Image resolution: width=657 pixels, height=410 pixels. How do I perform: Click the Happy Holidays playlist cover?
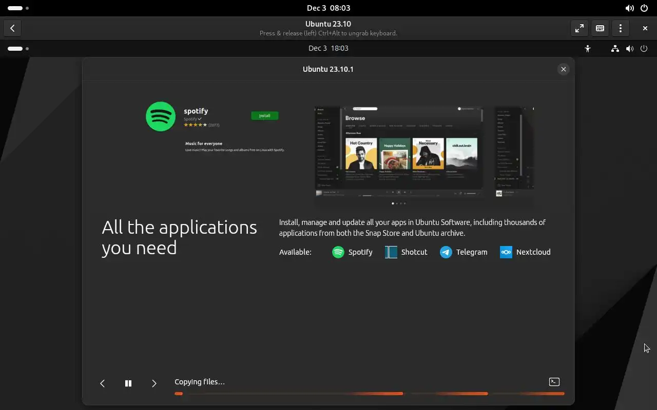click(x=395, y=154)
